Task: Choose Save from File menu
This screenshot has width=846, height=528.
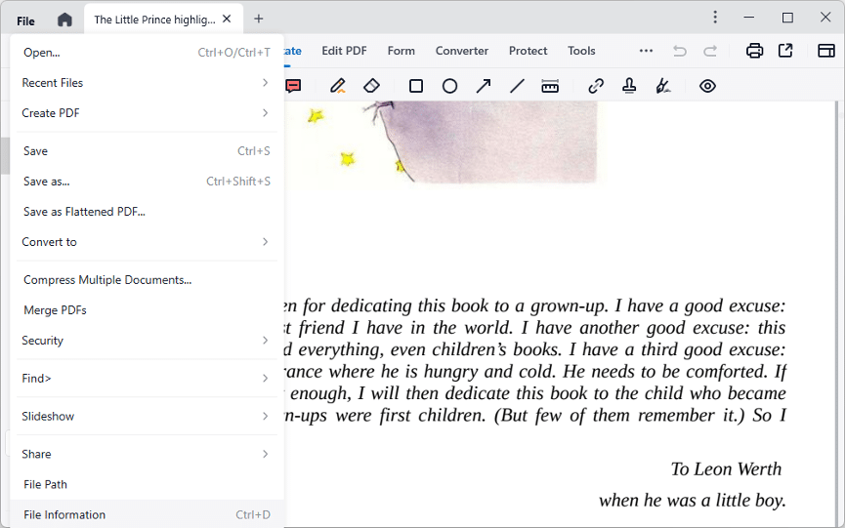Action: (x=147, y=151)
